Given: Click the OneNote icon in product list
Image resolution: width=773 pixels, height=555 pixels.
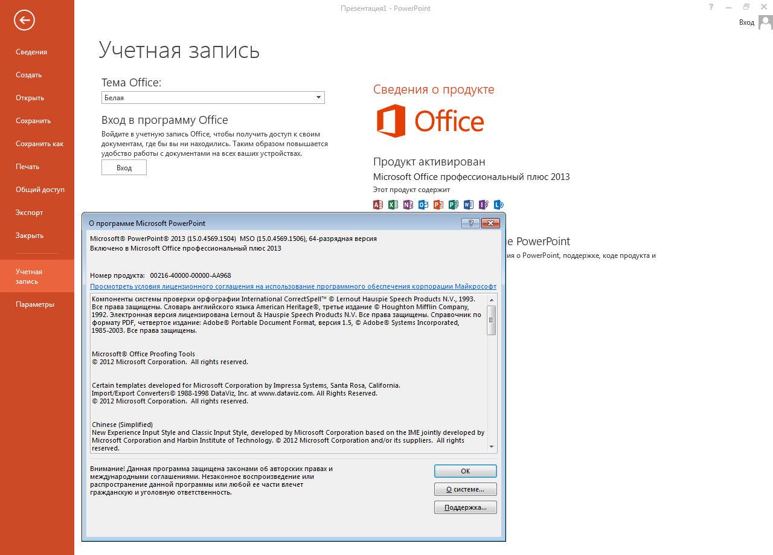Looking at the screenshot, I should (408, 205).
